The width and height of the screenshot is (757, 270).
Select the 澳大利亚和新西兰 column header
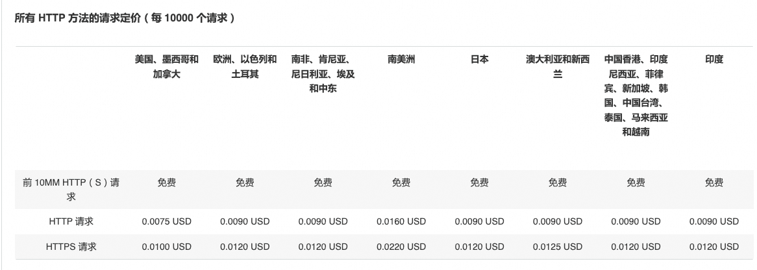pyautogui.click(x=558, y=66)
